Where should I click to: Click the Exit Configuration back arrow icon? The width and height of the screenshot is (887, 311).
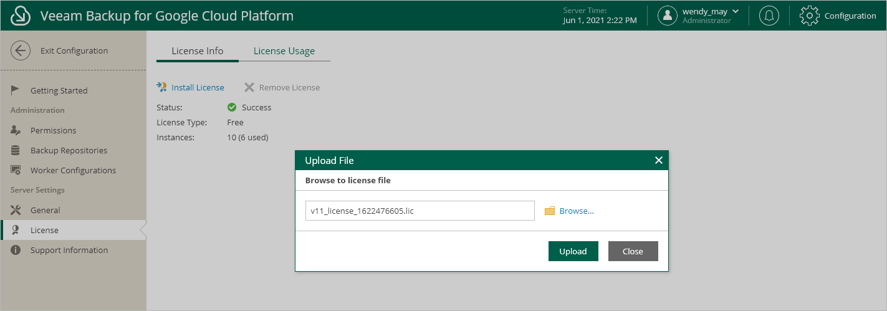(x=21, y=50)
